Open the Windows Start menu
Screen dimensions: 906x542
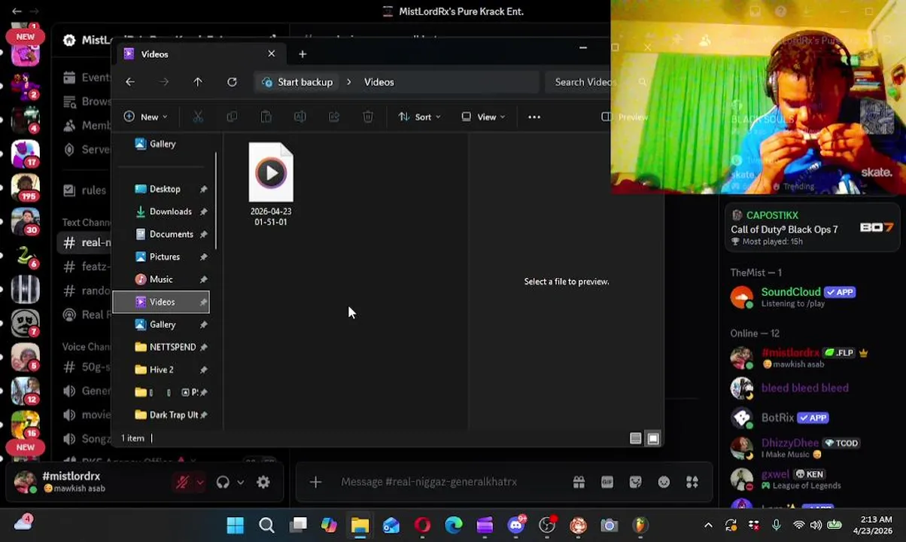pos(235,525)
